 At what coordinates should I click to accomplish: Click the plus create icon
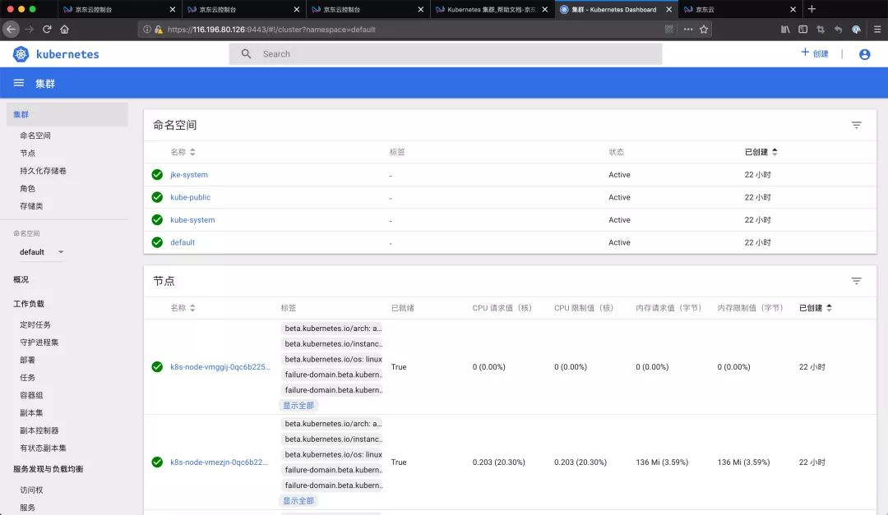(x=805, y=52)
